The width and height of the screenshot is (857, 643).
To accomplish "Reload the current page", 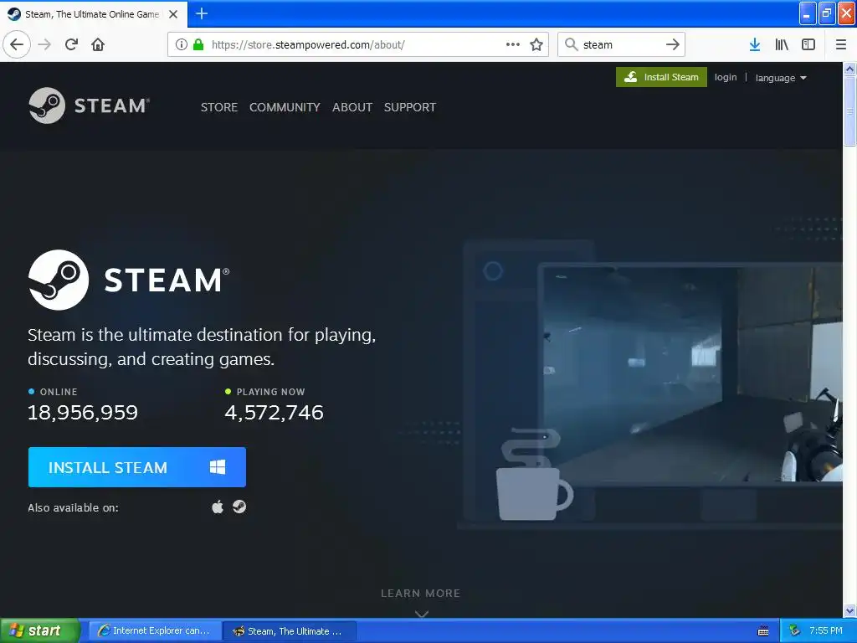I will (x=71, y=44).
